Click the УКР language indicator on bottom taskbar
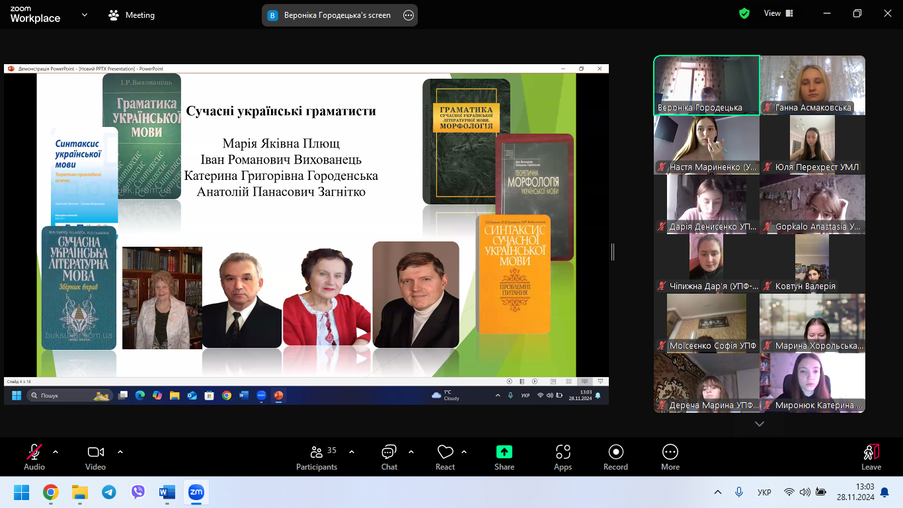Image resolution: width=903 pixels, height=508 pixels. (764, 492)
